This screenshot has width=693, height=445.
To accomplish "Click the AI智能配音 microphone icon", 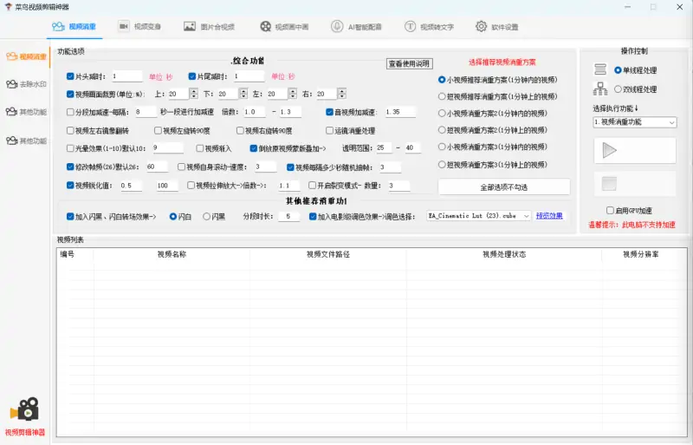I will click(x=336, y=27).
